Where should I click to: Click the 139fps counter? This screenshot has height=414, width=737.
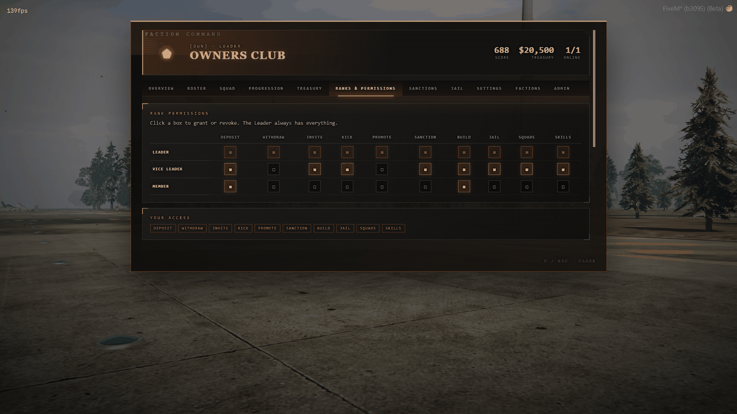(17, 11)
